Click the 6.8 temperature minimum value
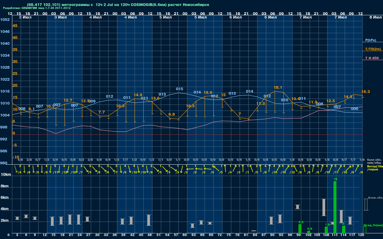Image resolution: width=383 pixels, height=239 pixels. [172, 114]
